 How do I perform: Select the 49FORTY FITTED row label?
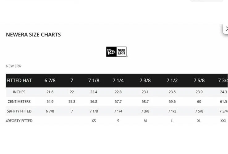(19, 121)
